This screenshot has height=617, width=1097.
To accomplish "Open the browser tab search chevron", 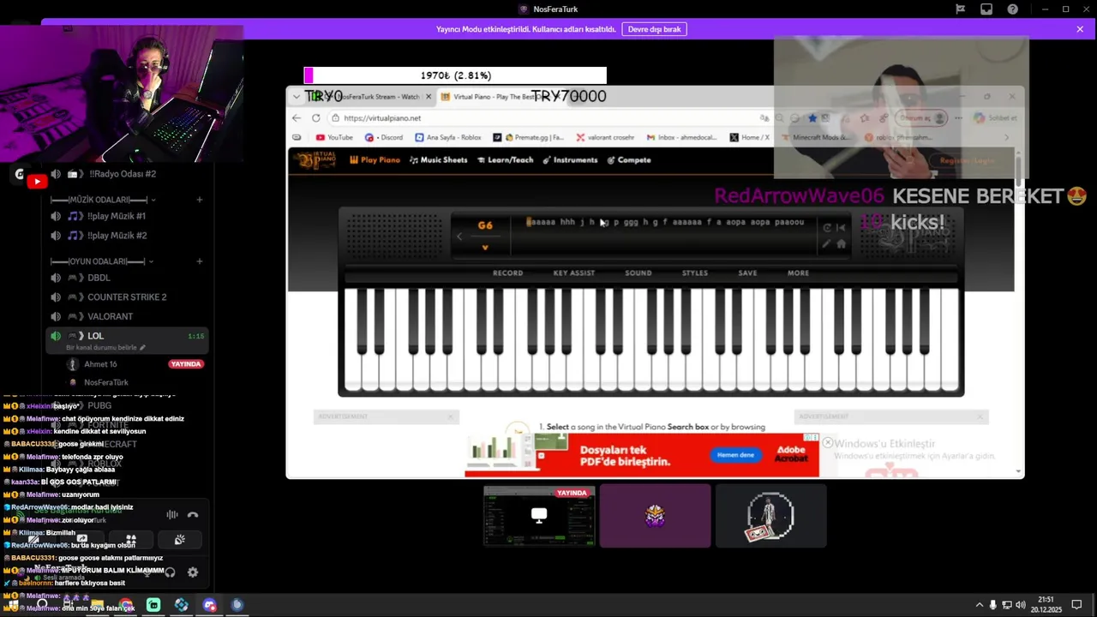I will pos(297,97).
